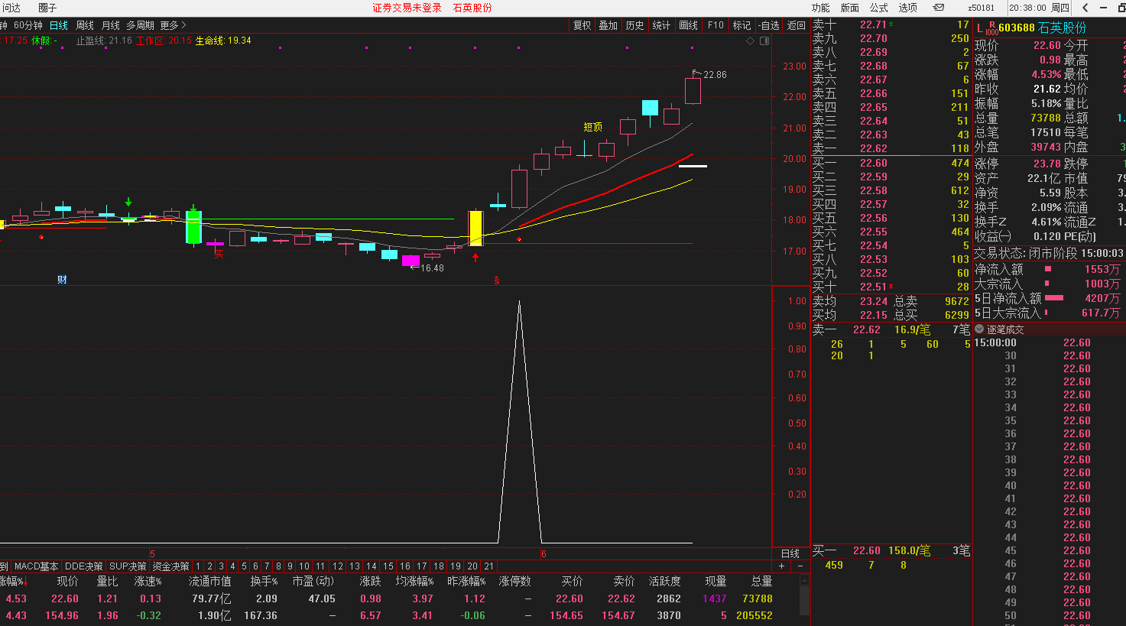Click the 日线 label beside the timeline
Viewport: 1126px width, 626px height.
(x=790, y=553)
